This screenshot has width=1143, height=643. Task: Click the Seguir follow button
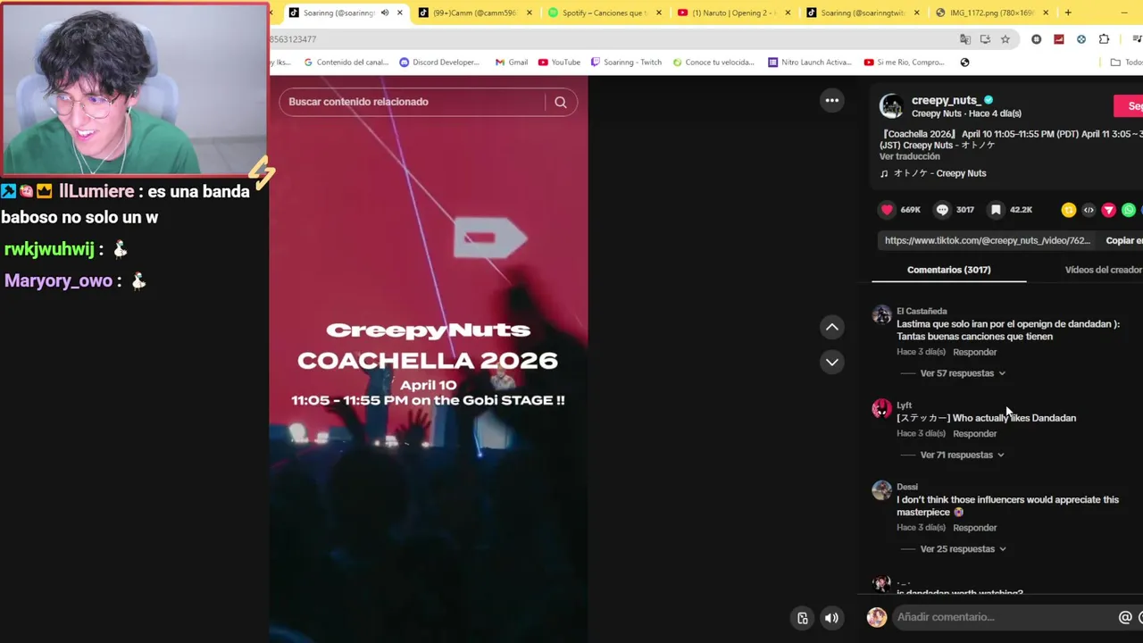tap(1129, 105)
